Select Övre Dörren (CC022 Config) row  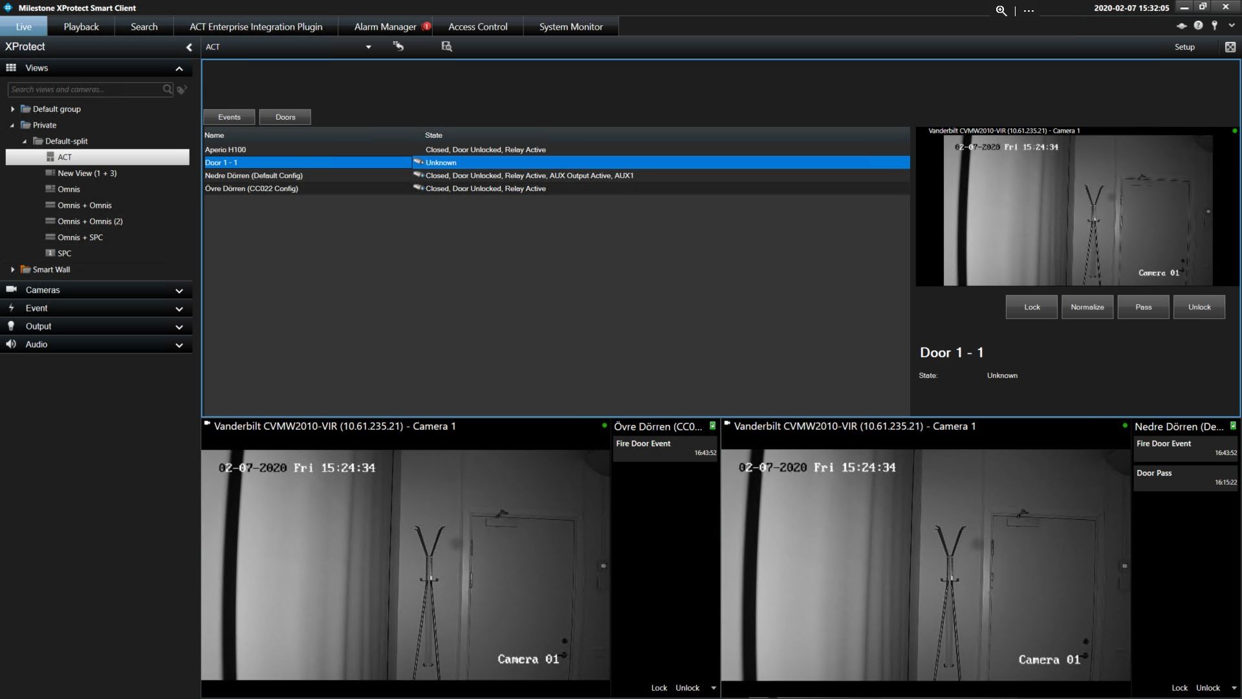coord(556,188)
